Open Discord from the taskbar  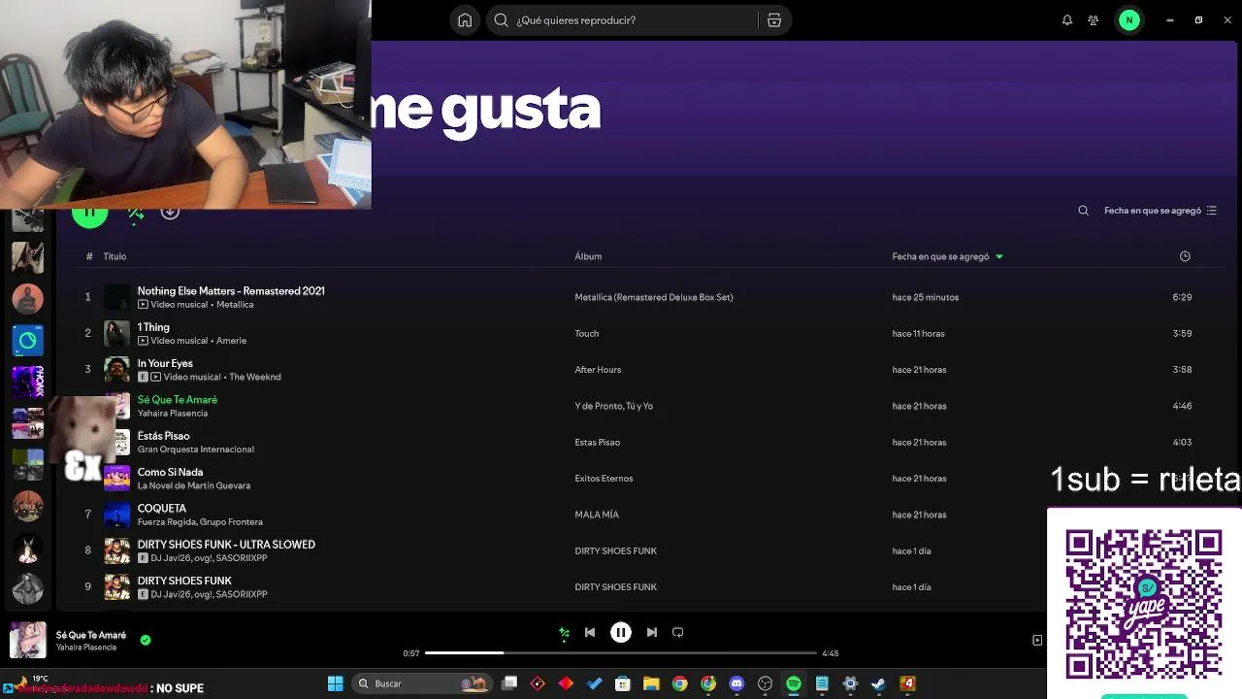coord(736,683)
